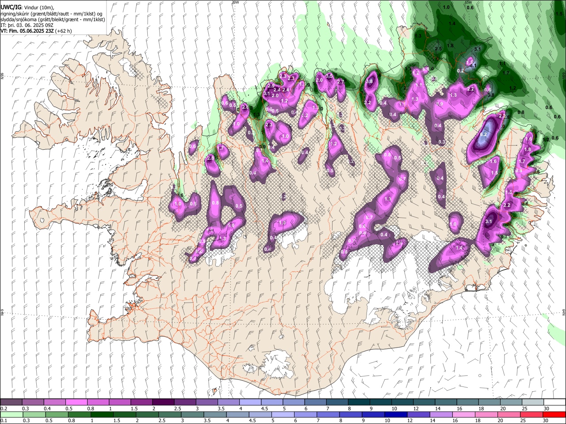Pick the bright pink swatch in the upper snow legend
Image resolution: width=566 pixels, height=424 pixels.
click(x=76, y=402)
